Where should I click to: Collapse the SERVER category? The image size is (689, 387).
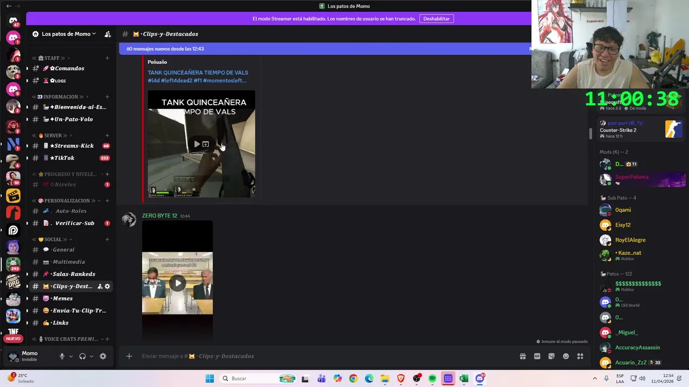[52, 135]
